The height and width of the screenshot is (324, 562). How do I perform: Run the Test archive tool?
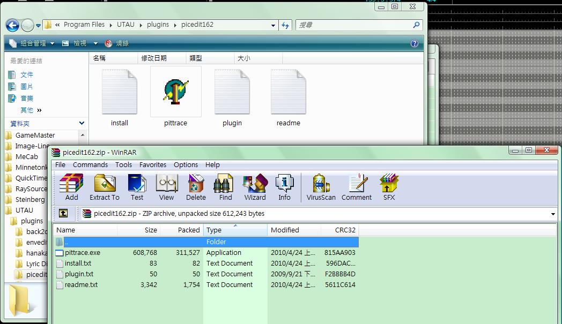point(137,187)
